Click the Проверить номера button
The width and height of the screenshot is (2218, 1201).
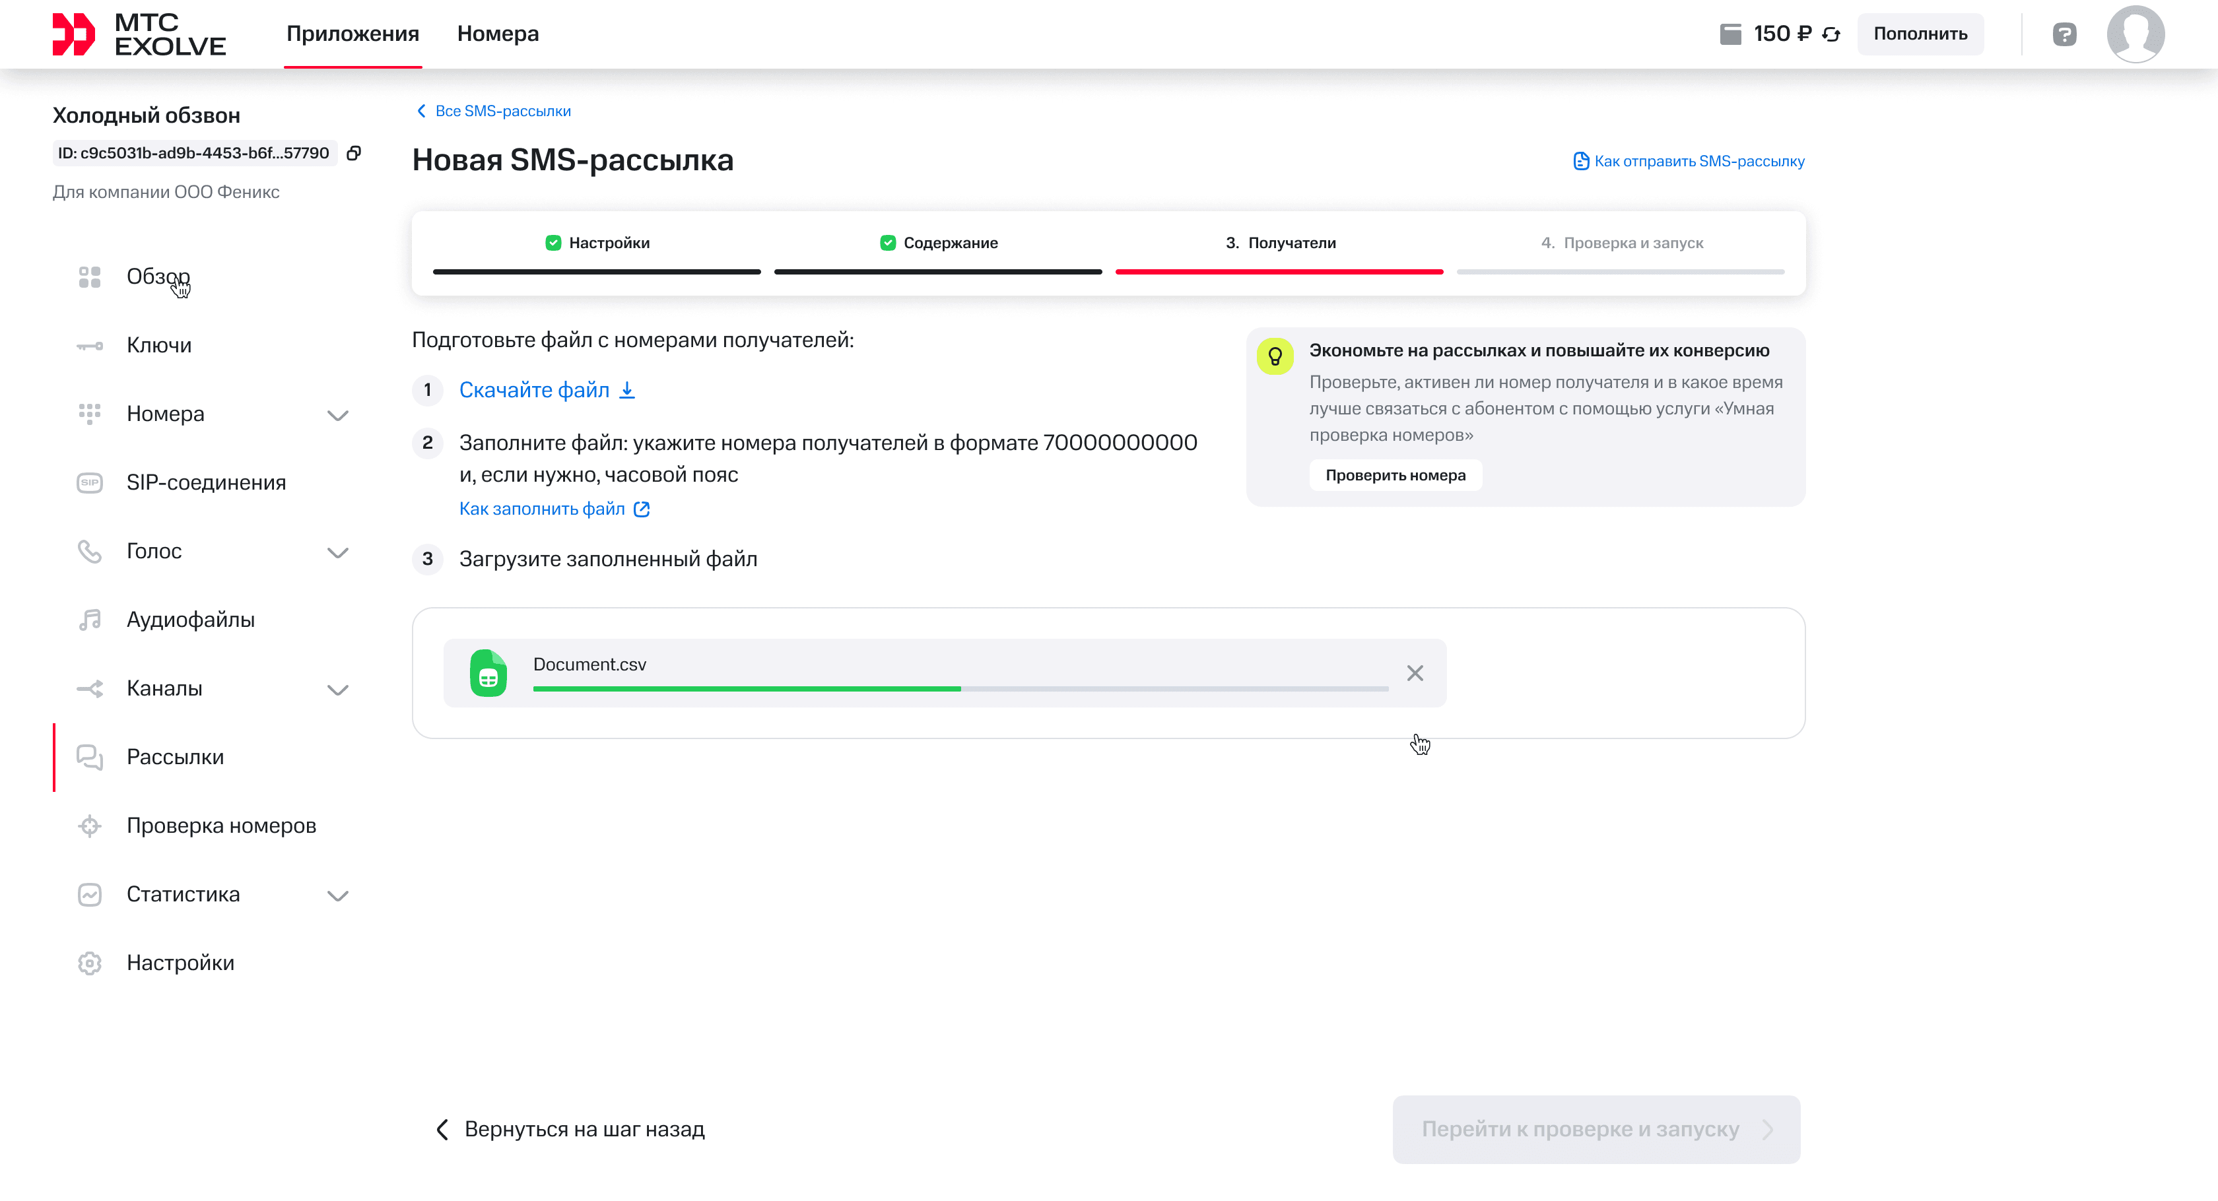[x=1395, y=475]
